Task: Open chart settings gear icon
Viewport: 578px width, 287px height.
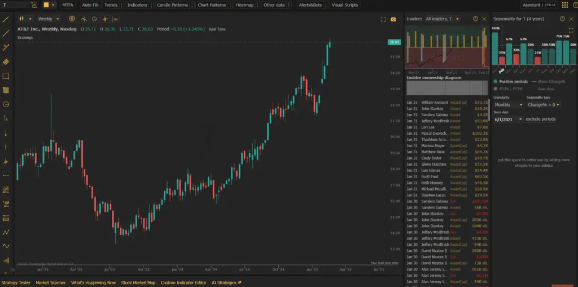Action: click(x=72, y=19)
